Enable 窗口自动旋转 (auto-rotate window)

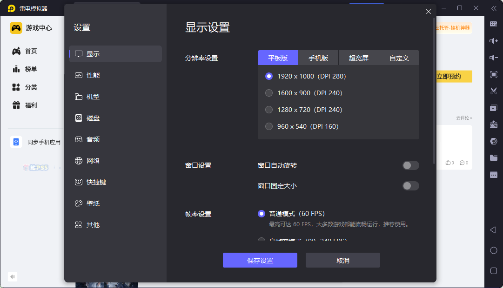(x=411, y=165)
